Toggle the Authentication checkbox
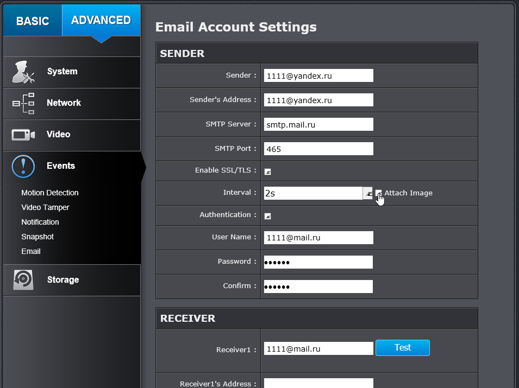 tap(268, 216)
